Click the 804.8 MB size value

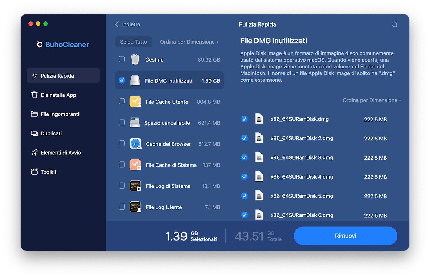(x=208, y=102)
